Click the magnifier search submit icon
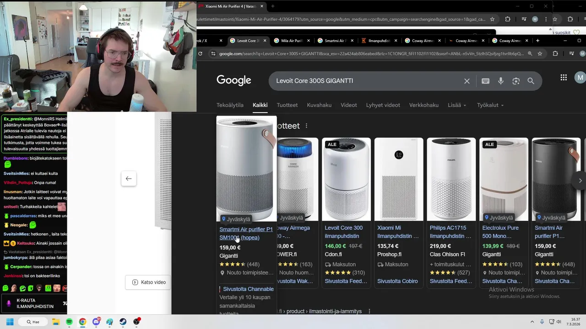 click(531, 81)
